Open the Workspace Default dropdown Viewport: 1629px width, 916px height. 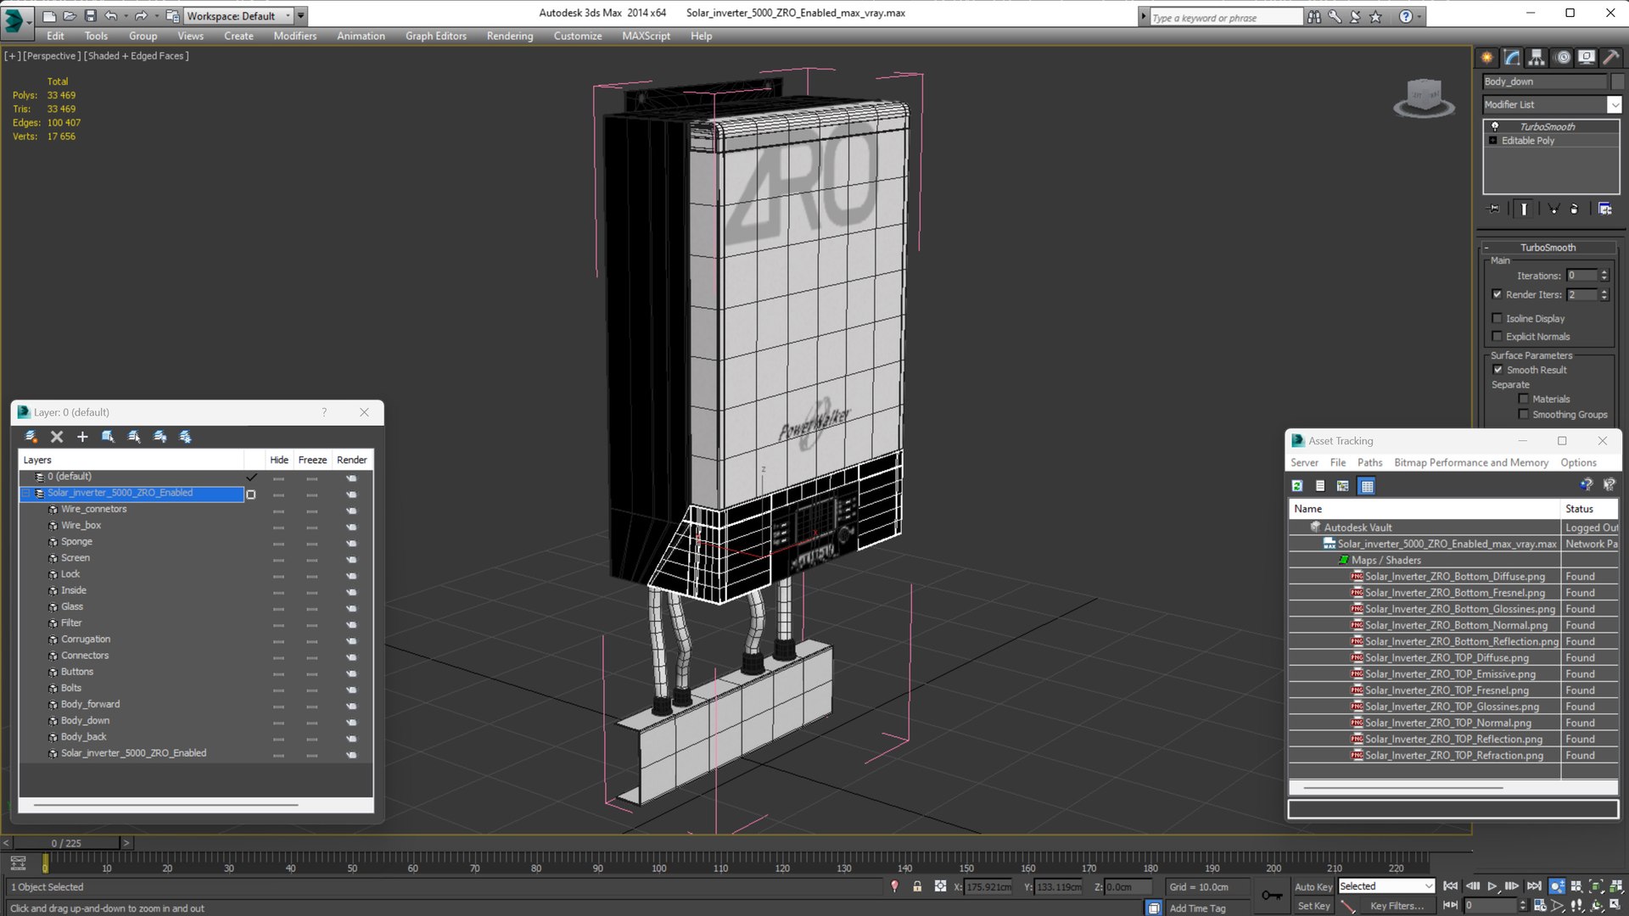pyautogui.click(x=288, y=15)
